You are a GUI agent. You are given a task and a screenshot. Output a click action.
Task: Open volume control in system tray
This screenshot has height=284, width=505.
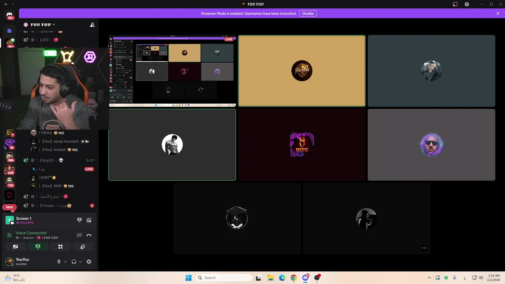pos(481,278)
